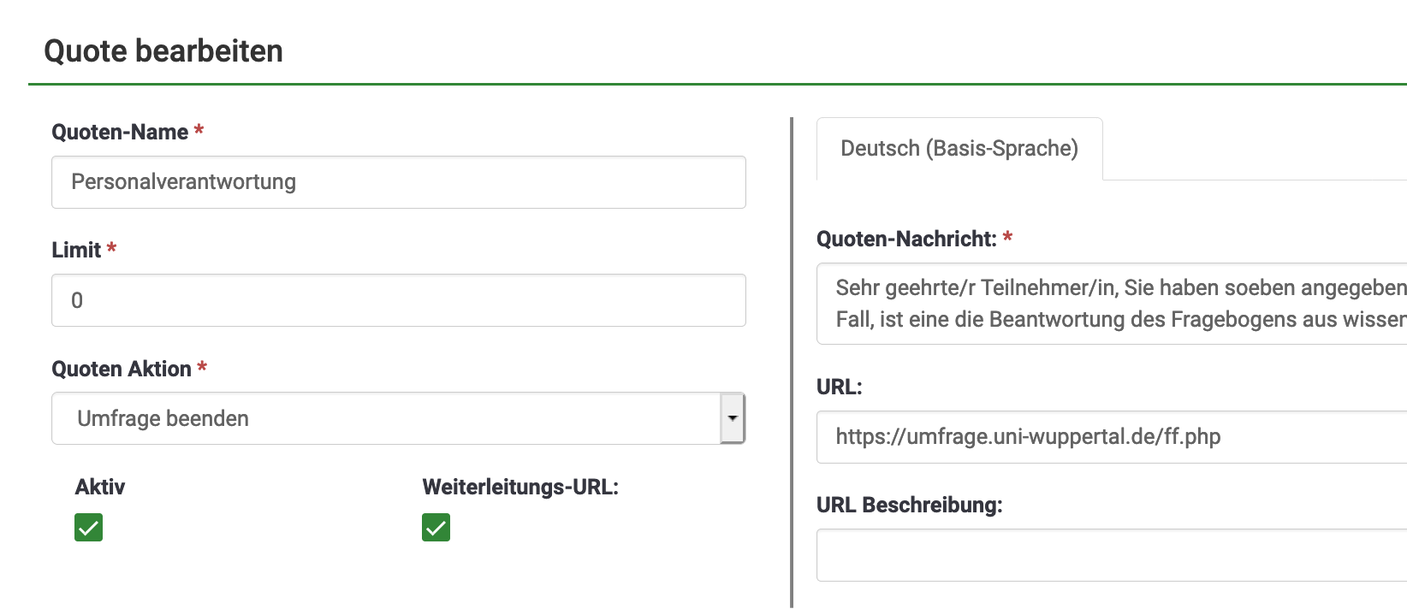The width and height of the screenshot is (1407, 609).
Task: Toggle the Weiterleitungs-URL checkbox
Action: 436,528
